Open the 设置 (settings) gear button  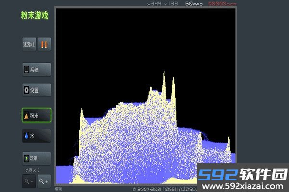(37, 90)
